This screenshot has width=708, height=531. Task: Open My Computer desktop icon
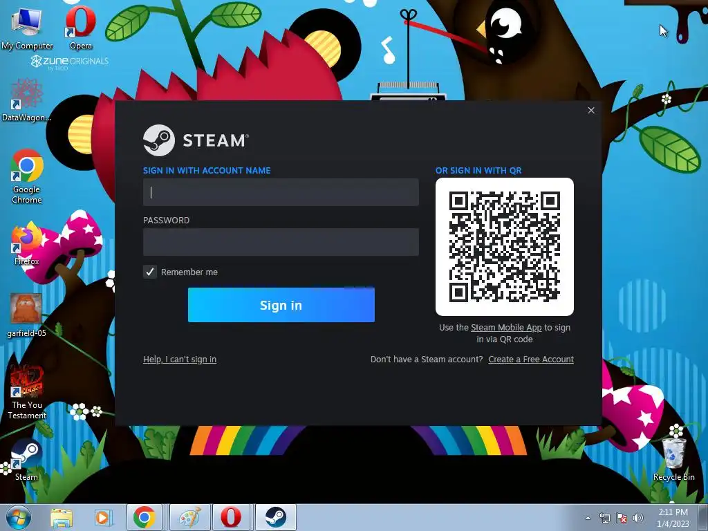coord(27,27)
